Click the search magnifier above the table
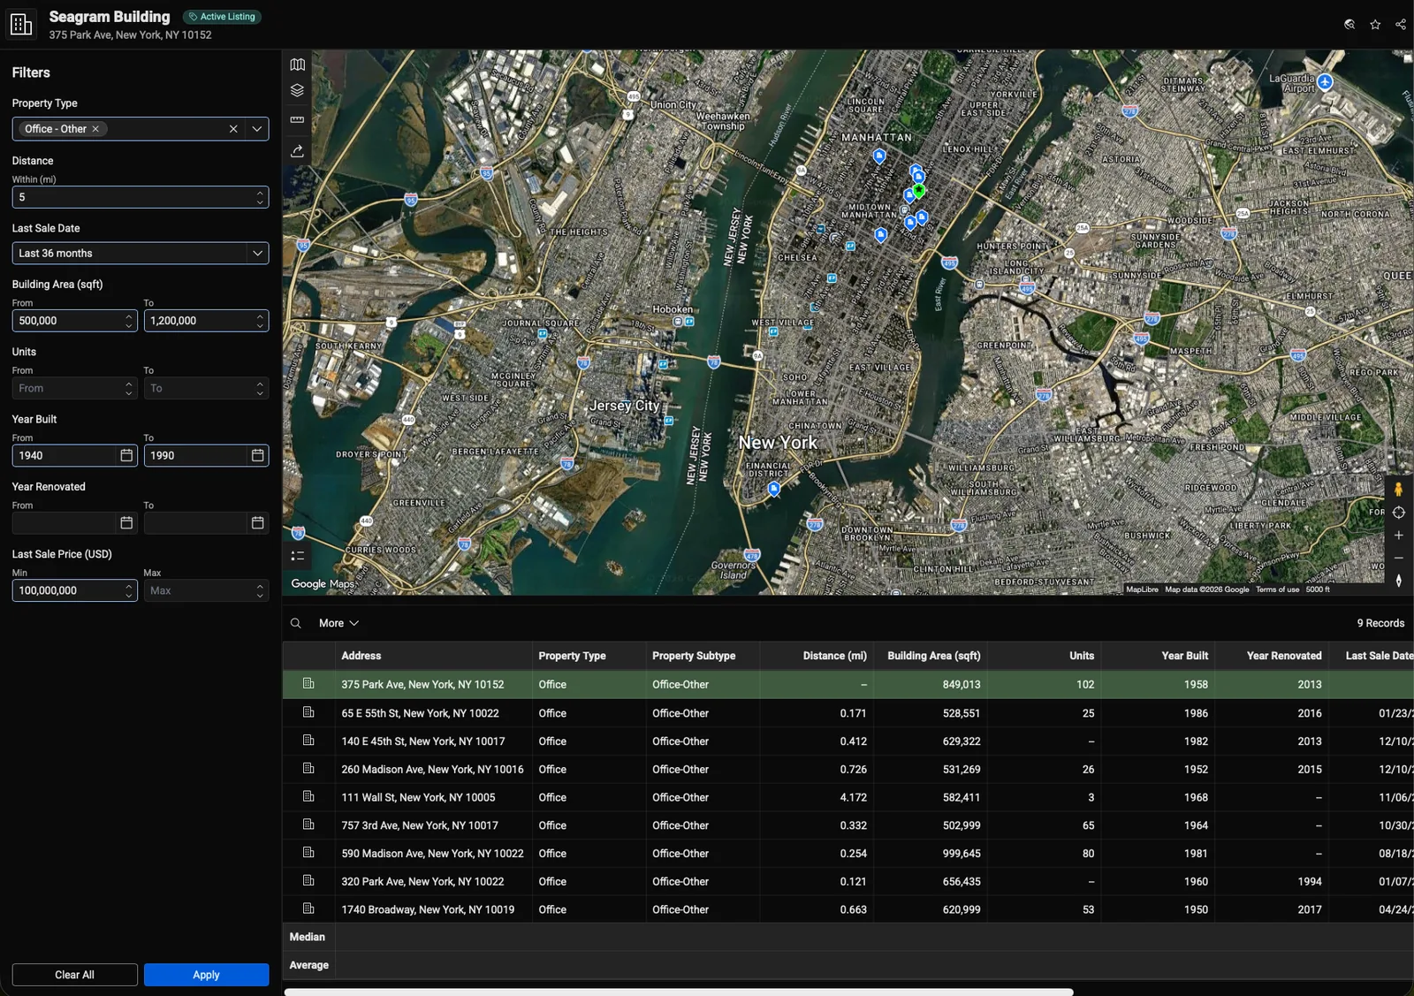 296,623
